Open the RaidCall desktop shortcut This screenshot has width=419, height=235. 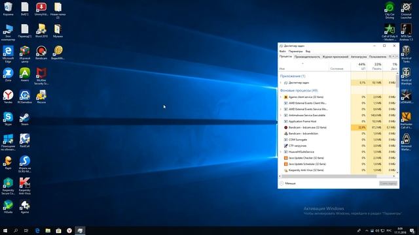(x=25, y=140)
